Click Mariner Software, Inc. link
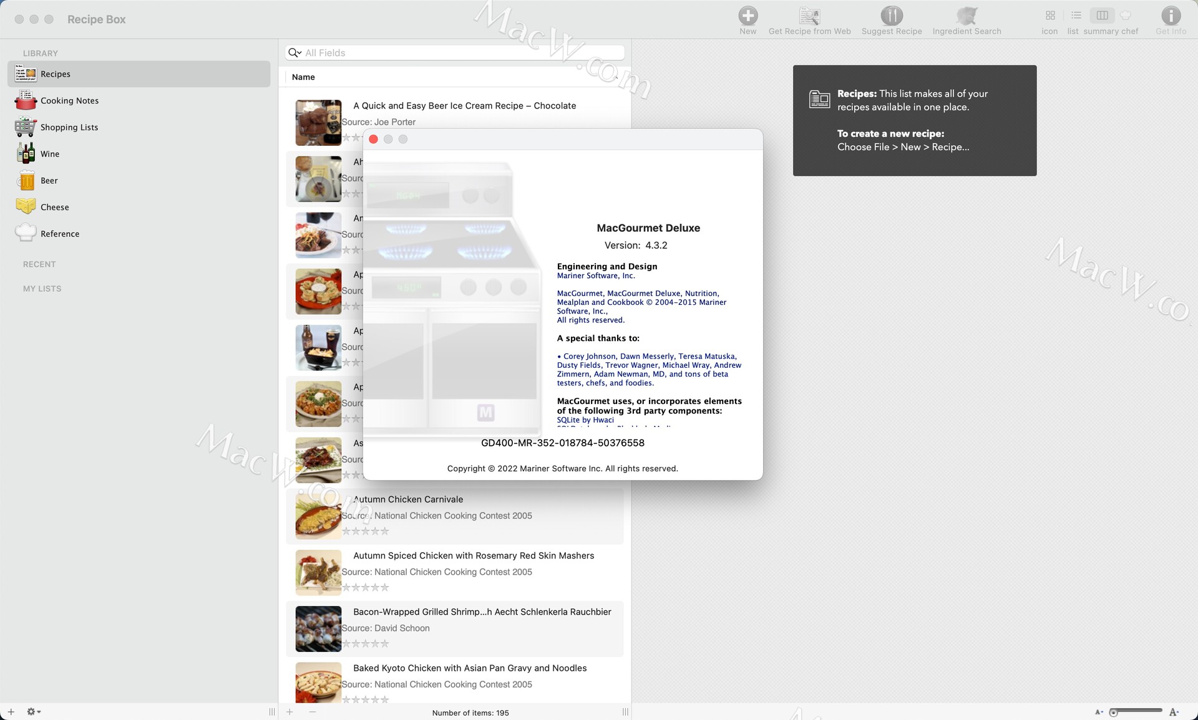This screenshot has width=1198, height=720. pos(596,276)
